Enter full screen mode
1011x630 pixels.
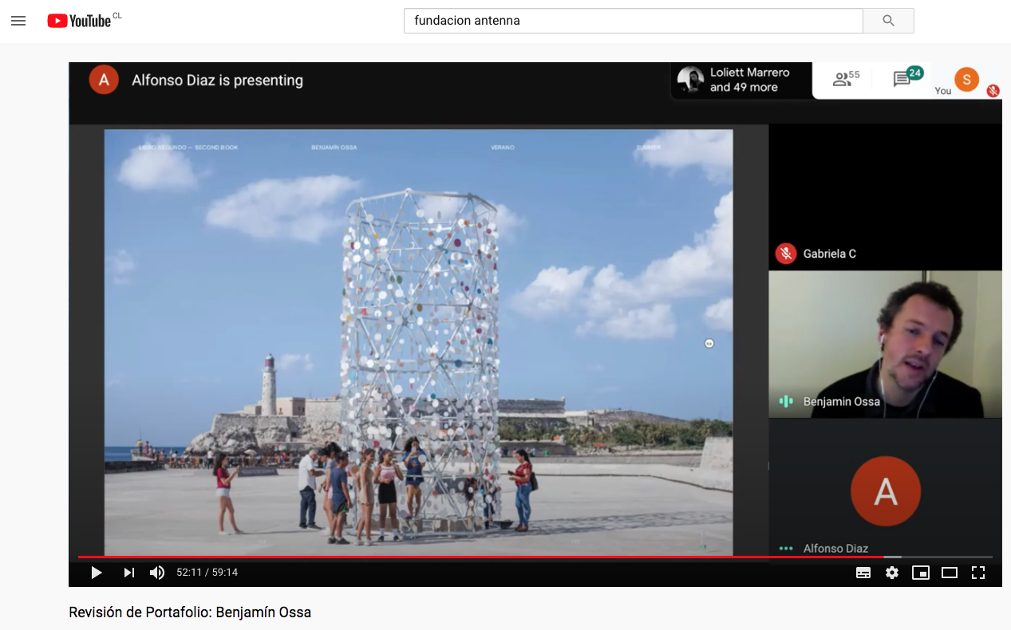point(978,573)
